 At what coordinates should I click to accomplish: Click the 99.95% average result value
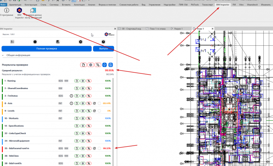coord(109,70)
